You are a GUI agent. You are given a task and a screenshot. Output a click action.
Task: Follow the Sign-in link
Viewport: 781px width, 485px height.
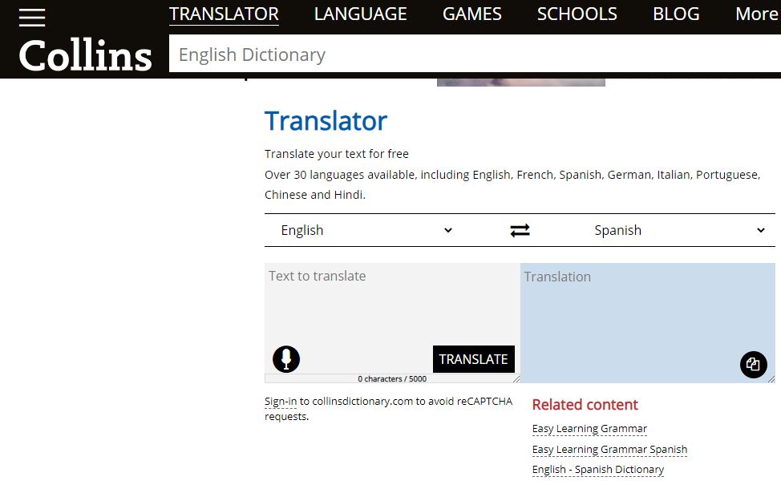281,402
